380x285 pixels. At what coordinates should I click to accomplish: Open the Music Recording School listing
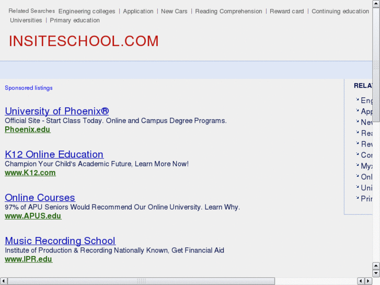click(60, 241)
